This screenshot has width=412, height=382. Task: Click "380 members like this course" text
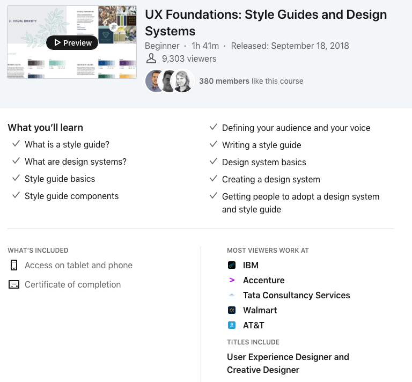pos(251,81)
